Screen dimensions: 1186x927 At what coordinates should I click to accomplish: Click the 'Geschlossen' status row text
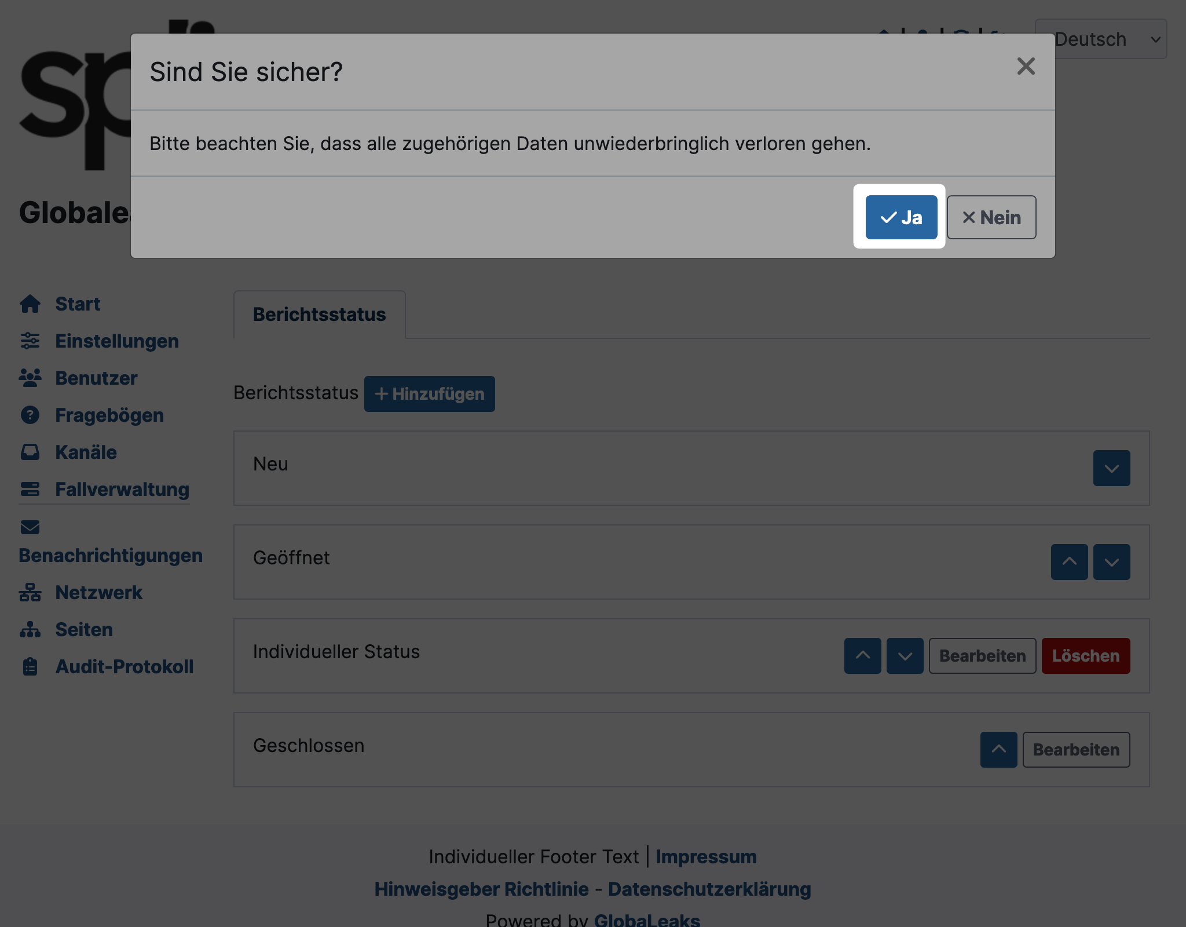point(309,745)
